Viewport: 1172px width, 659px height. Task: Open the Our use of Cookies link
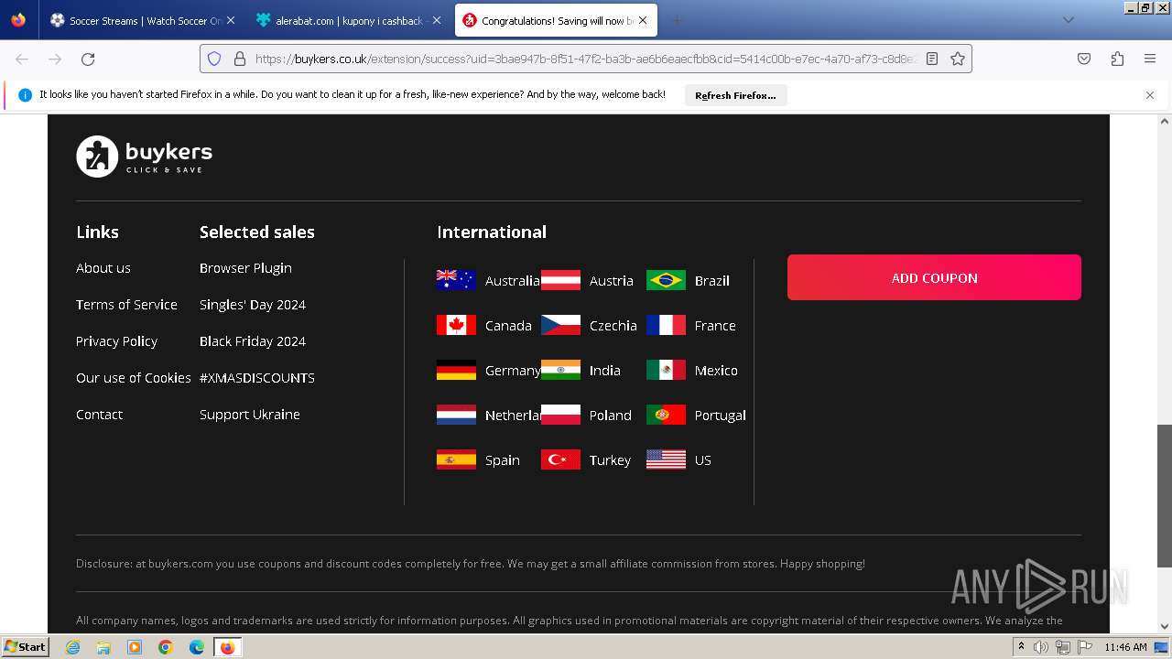point(134,378)
